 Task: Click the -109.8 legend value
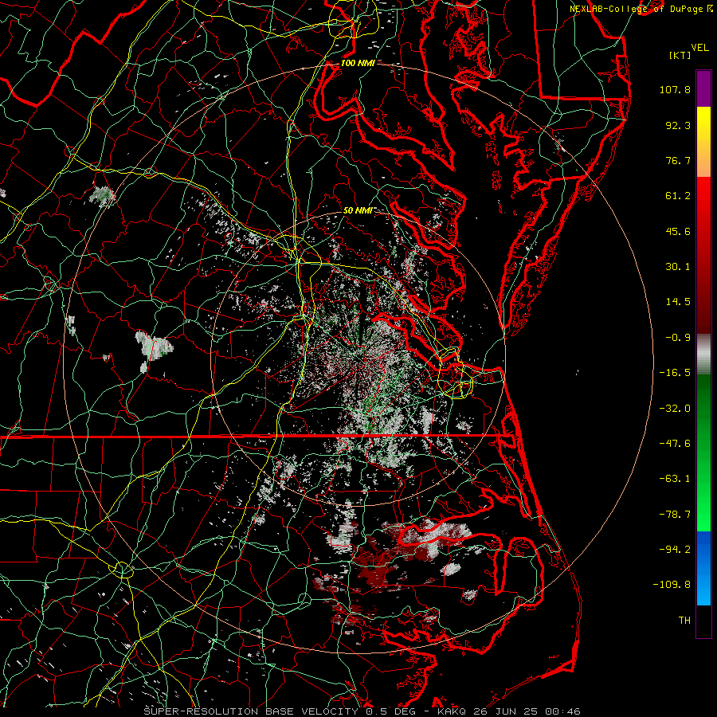[672, 585]
